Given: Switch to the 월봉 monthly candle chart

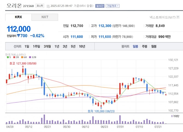Looking at the screenshot, I should pos(154,46).
